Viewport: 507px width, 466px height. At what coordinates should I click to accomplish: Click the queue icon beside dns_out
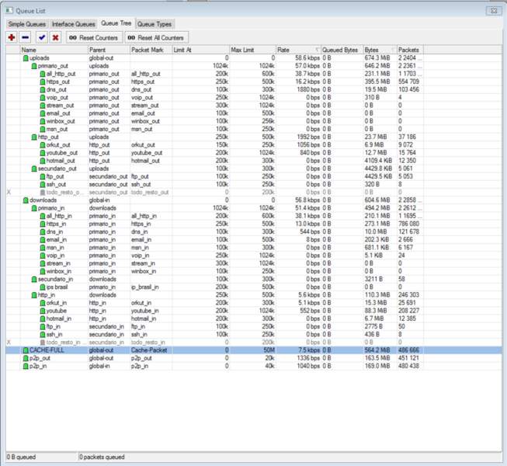point(43,89)
